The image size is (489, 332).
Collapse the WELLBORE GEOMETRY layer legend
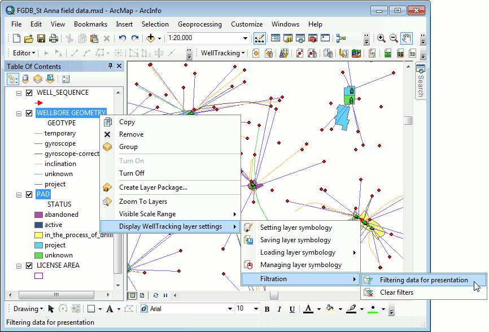point(19,113)
